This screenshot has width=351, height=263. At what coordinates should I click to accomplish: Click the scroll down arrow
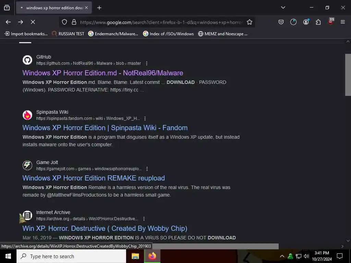[x=348, y=241]
